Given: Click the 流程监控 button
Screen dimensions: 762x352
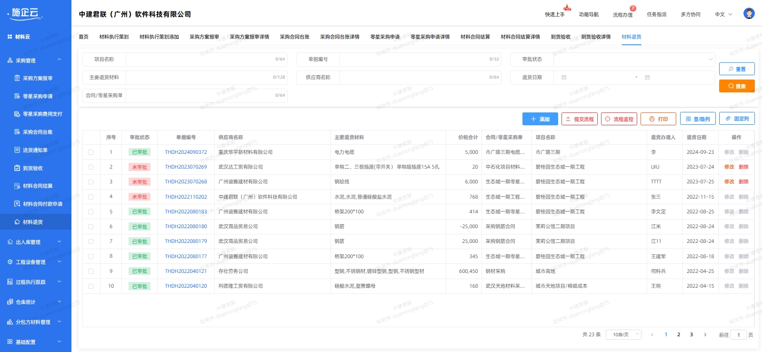Looking at the screenshot, I should click(x=619, y=119).
